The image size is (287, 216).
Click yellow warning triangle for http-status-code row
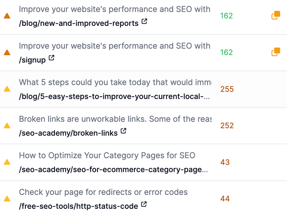coord(7,199)
